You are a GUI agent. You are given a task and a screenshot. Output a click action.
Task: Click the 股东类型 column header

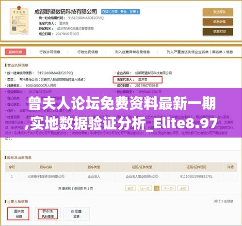point(94,167)
